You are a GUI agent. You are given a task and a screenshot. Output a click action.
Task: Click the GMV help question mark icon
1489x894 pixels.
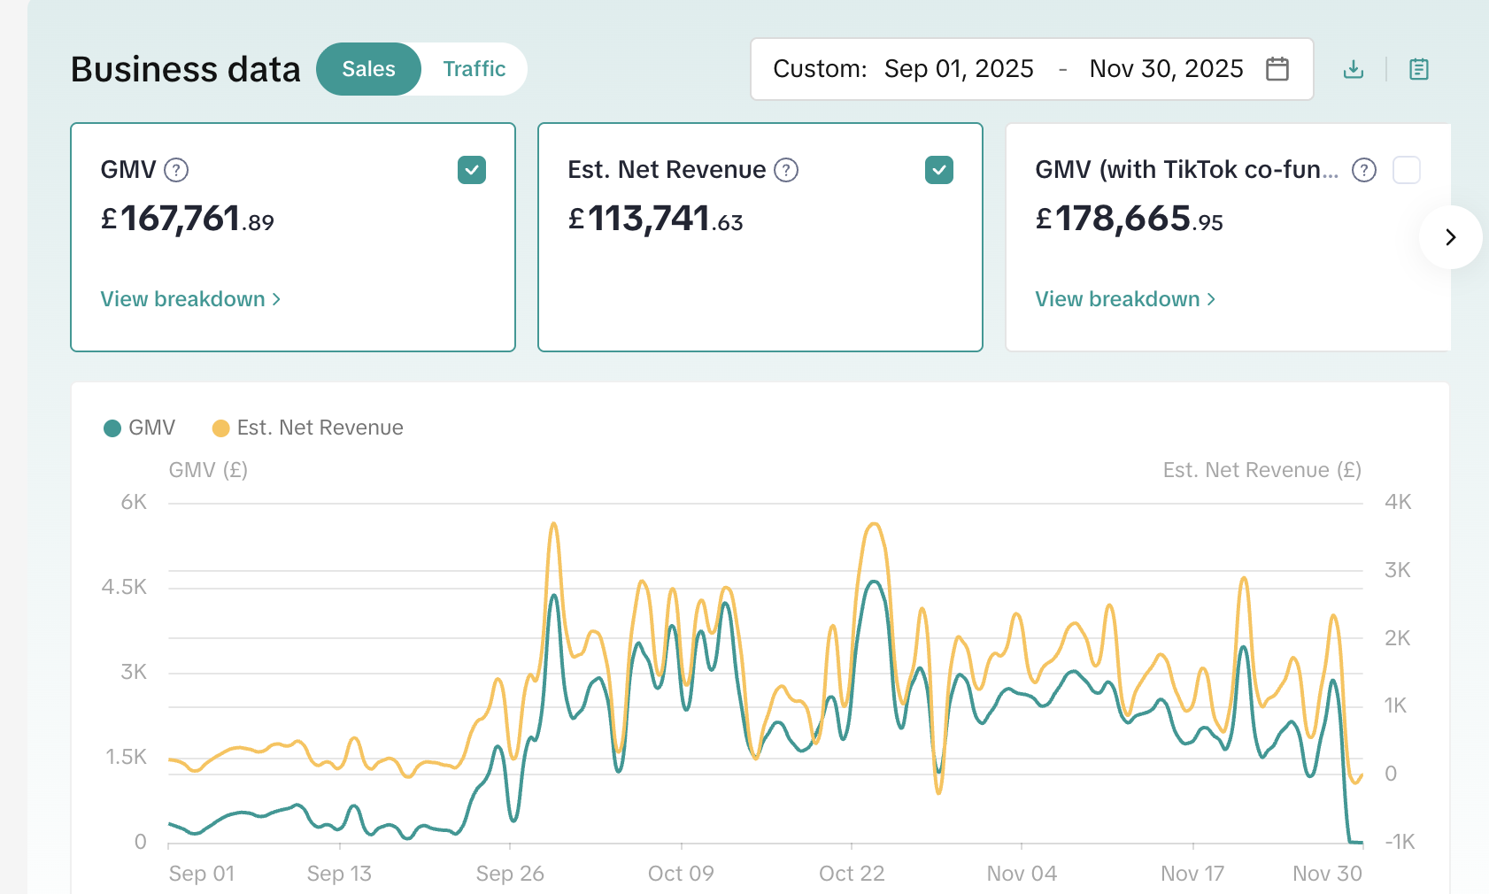coord(176,170)
